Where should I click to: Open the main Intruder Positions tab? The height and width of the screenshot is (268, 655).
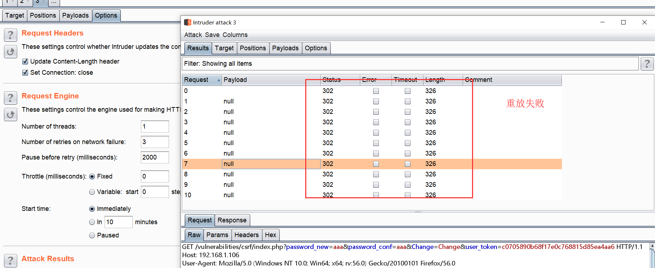(43, 15)
